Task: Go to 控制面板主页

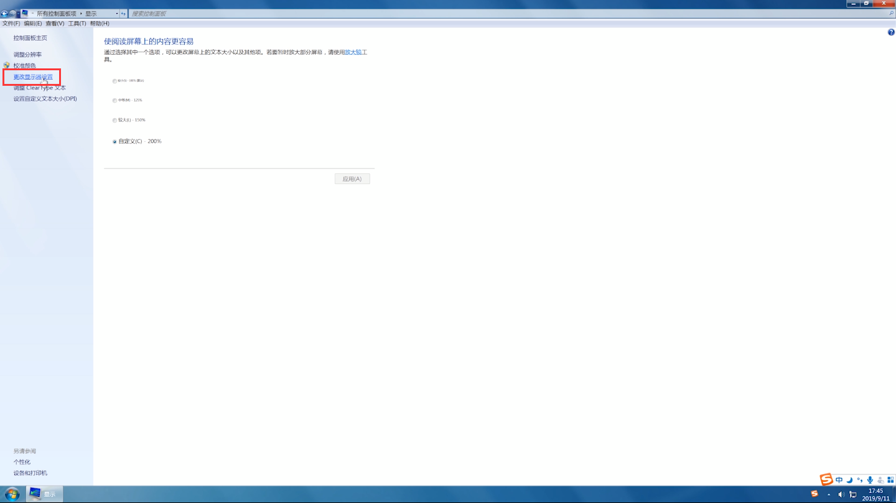Action: tap(30, 38)
